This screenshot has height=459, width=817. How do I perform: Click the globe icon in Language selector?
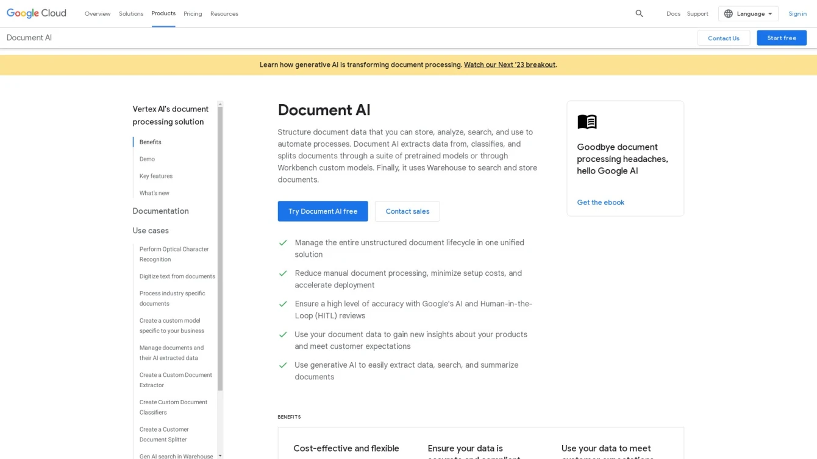[728, 13]
